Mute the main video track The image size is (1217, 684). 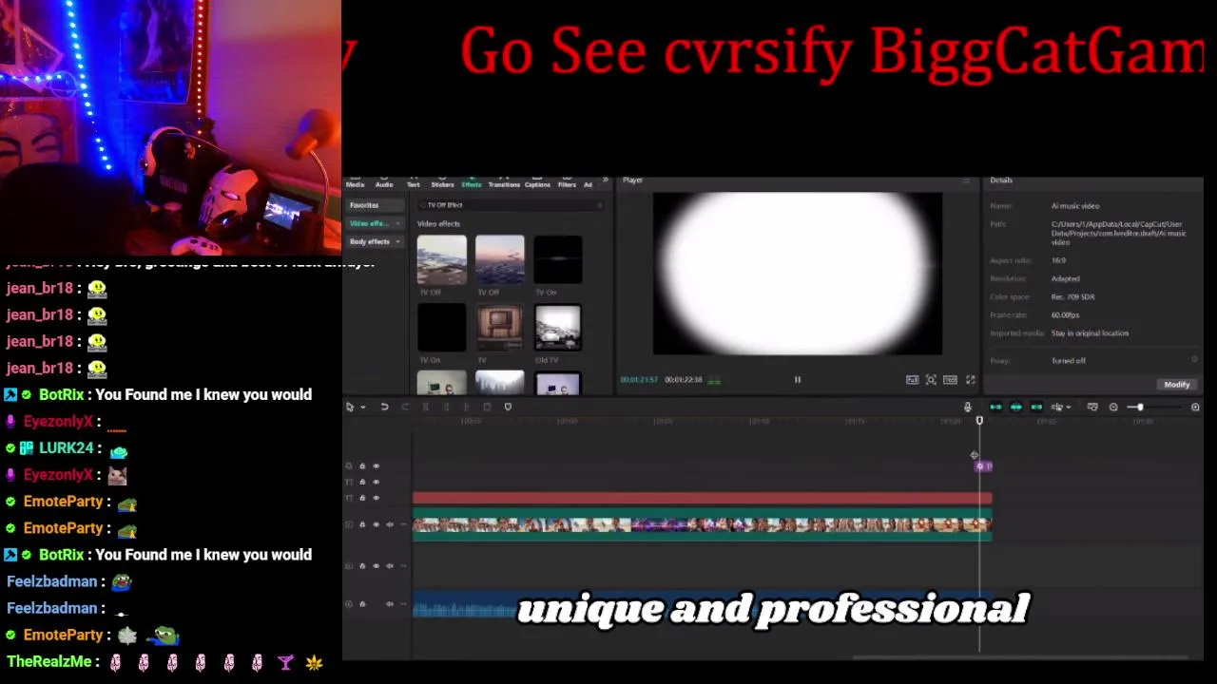[389, 524]
